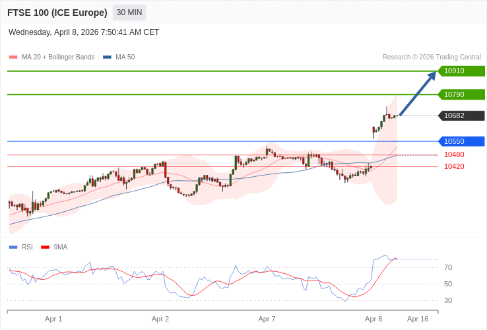Click the 30 MIN timeframe button
The height and width of the screenshot is (330, 487).
[129, 13]
